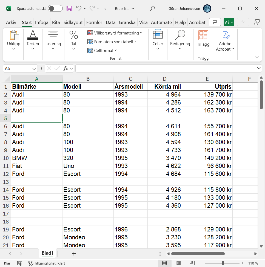265x267 pixels.
Task: Switch to Page Layout view in status bar
Action: point(178,263)
